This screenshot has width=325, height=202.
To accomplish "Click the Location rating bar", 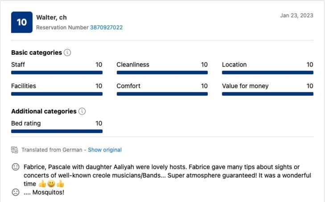I will point(267,73).
